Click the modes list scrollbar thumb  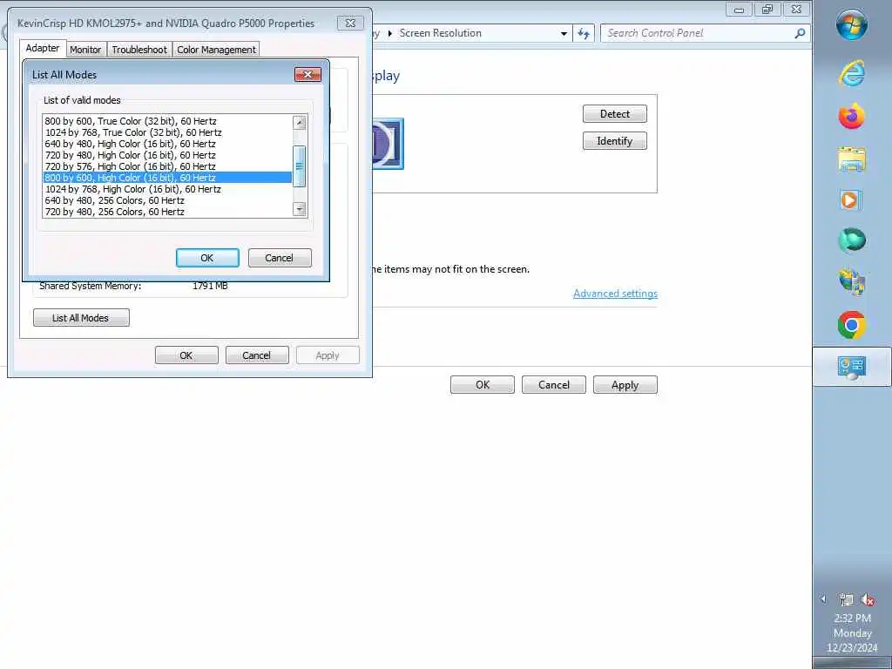point(300,166)
